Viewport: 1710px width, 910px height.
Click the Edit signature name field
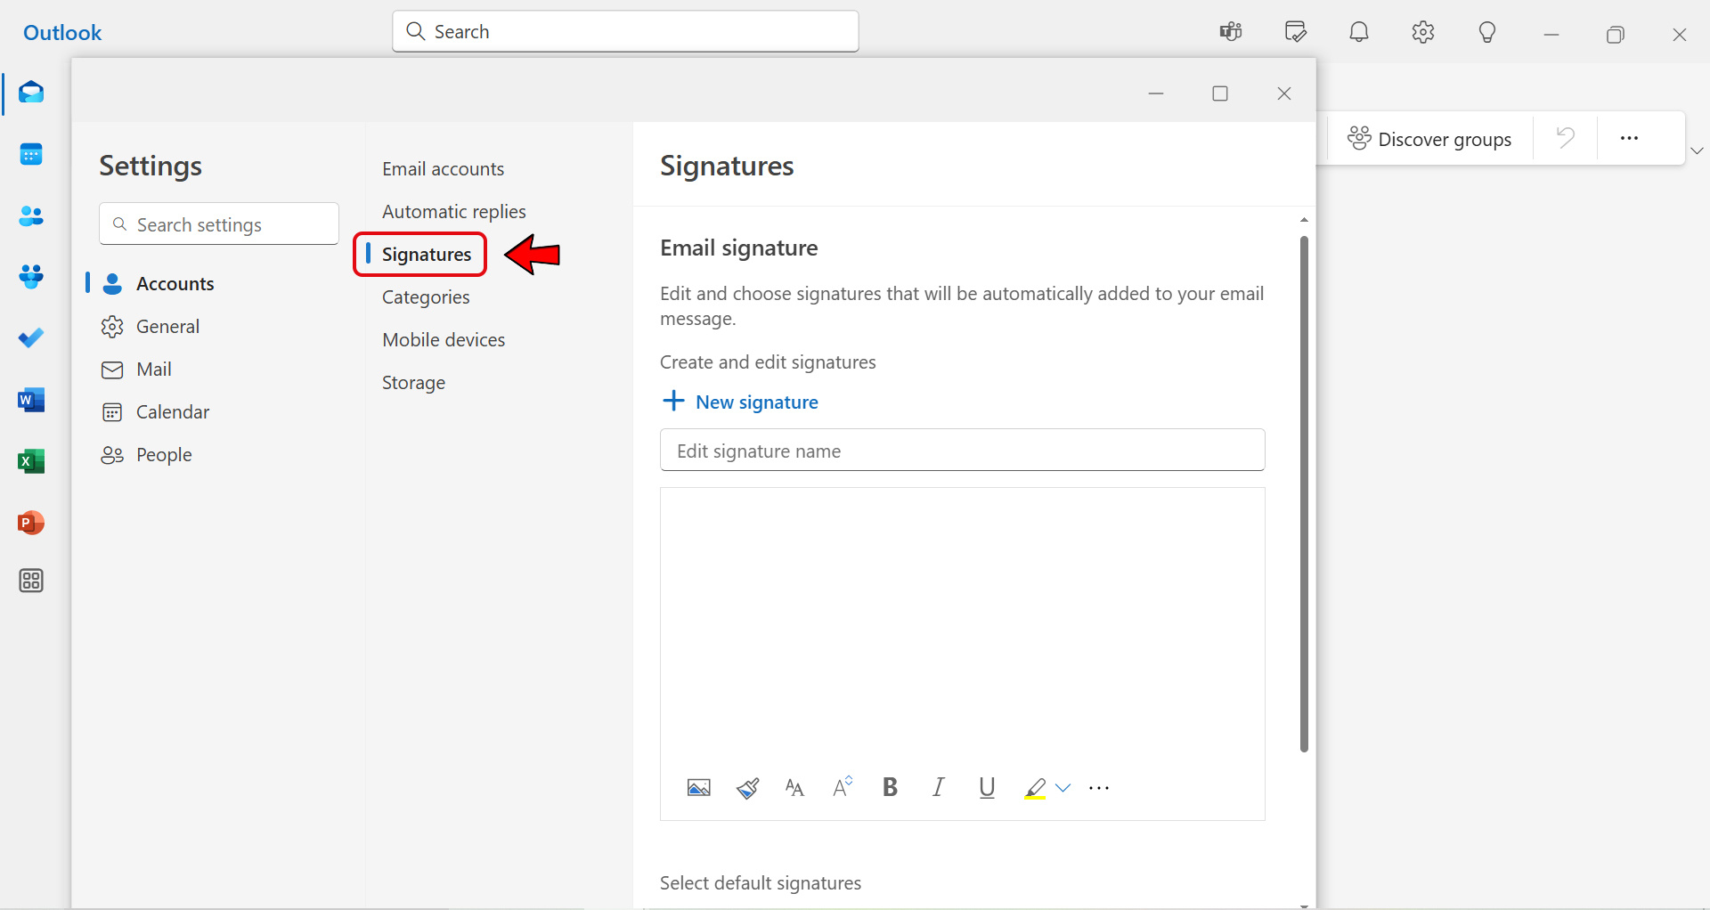pyautogui.click(x=962, y=451)
